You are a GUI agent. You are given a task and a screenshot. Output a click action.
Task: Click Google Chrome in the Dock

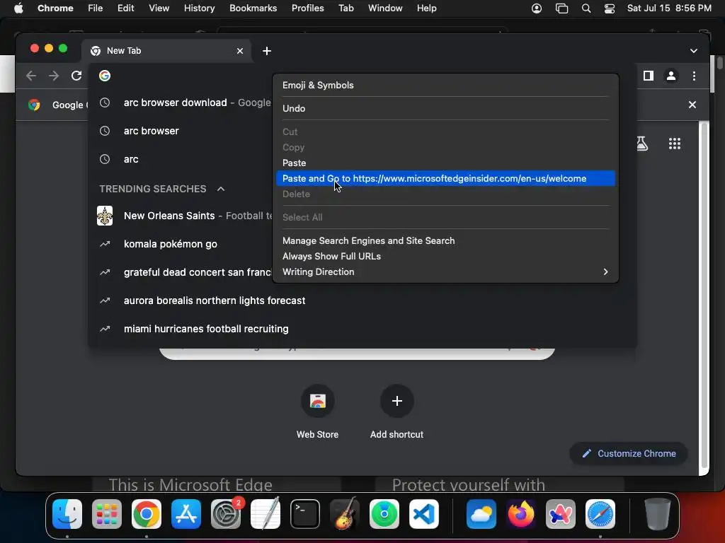click(147, 514)
